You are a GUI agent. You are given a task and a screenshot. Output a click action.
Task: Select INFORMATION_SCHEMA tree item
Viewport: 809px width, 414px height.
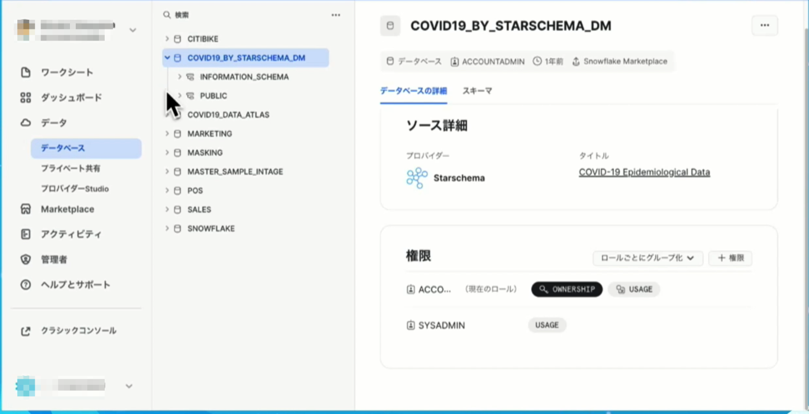[x=244, y=77]
